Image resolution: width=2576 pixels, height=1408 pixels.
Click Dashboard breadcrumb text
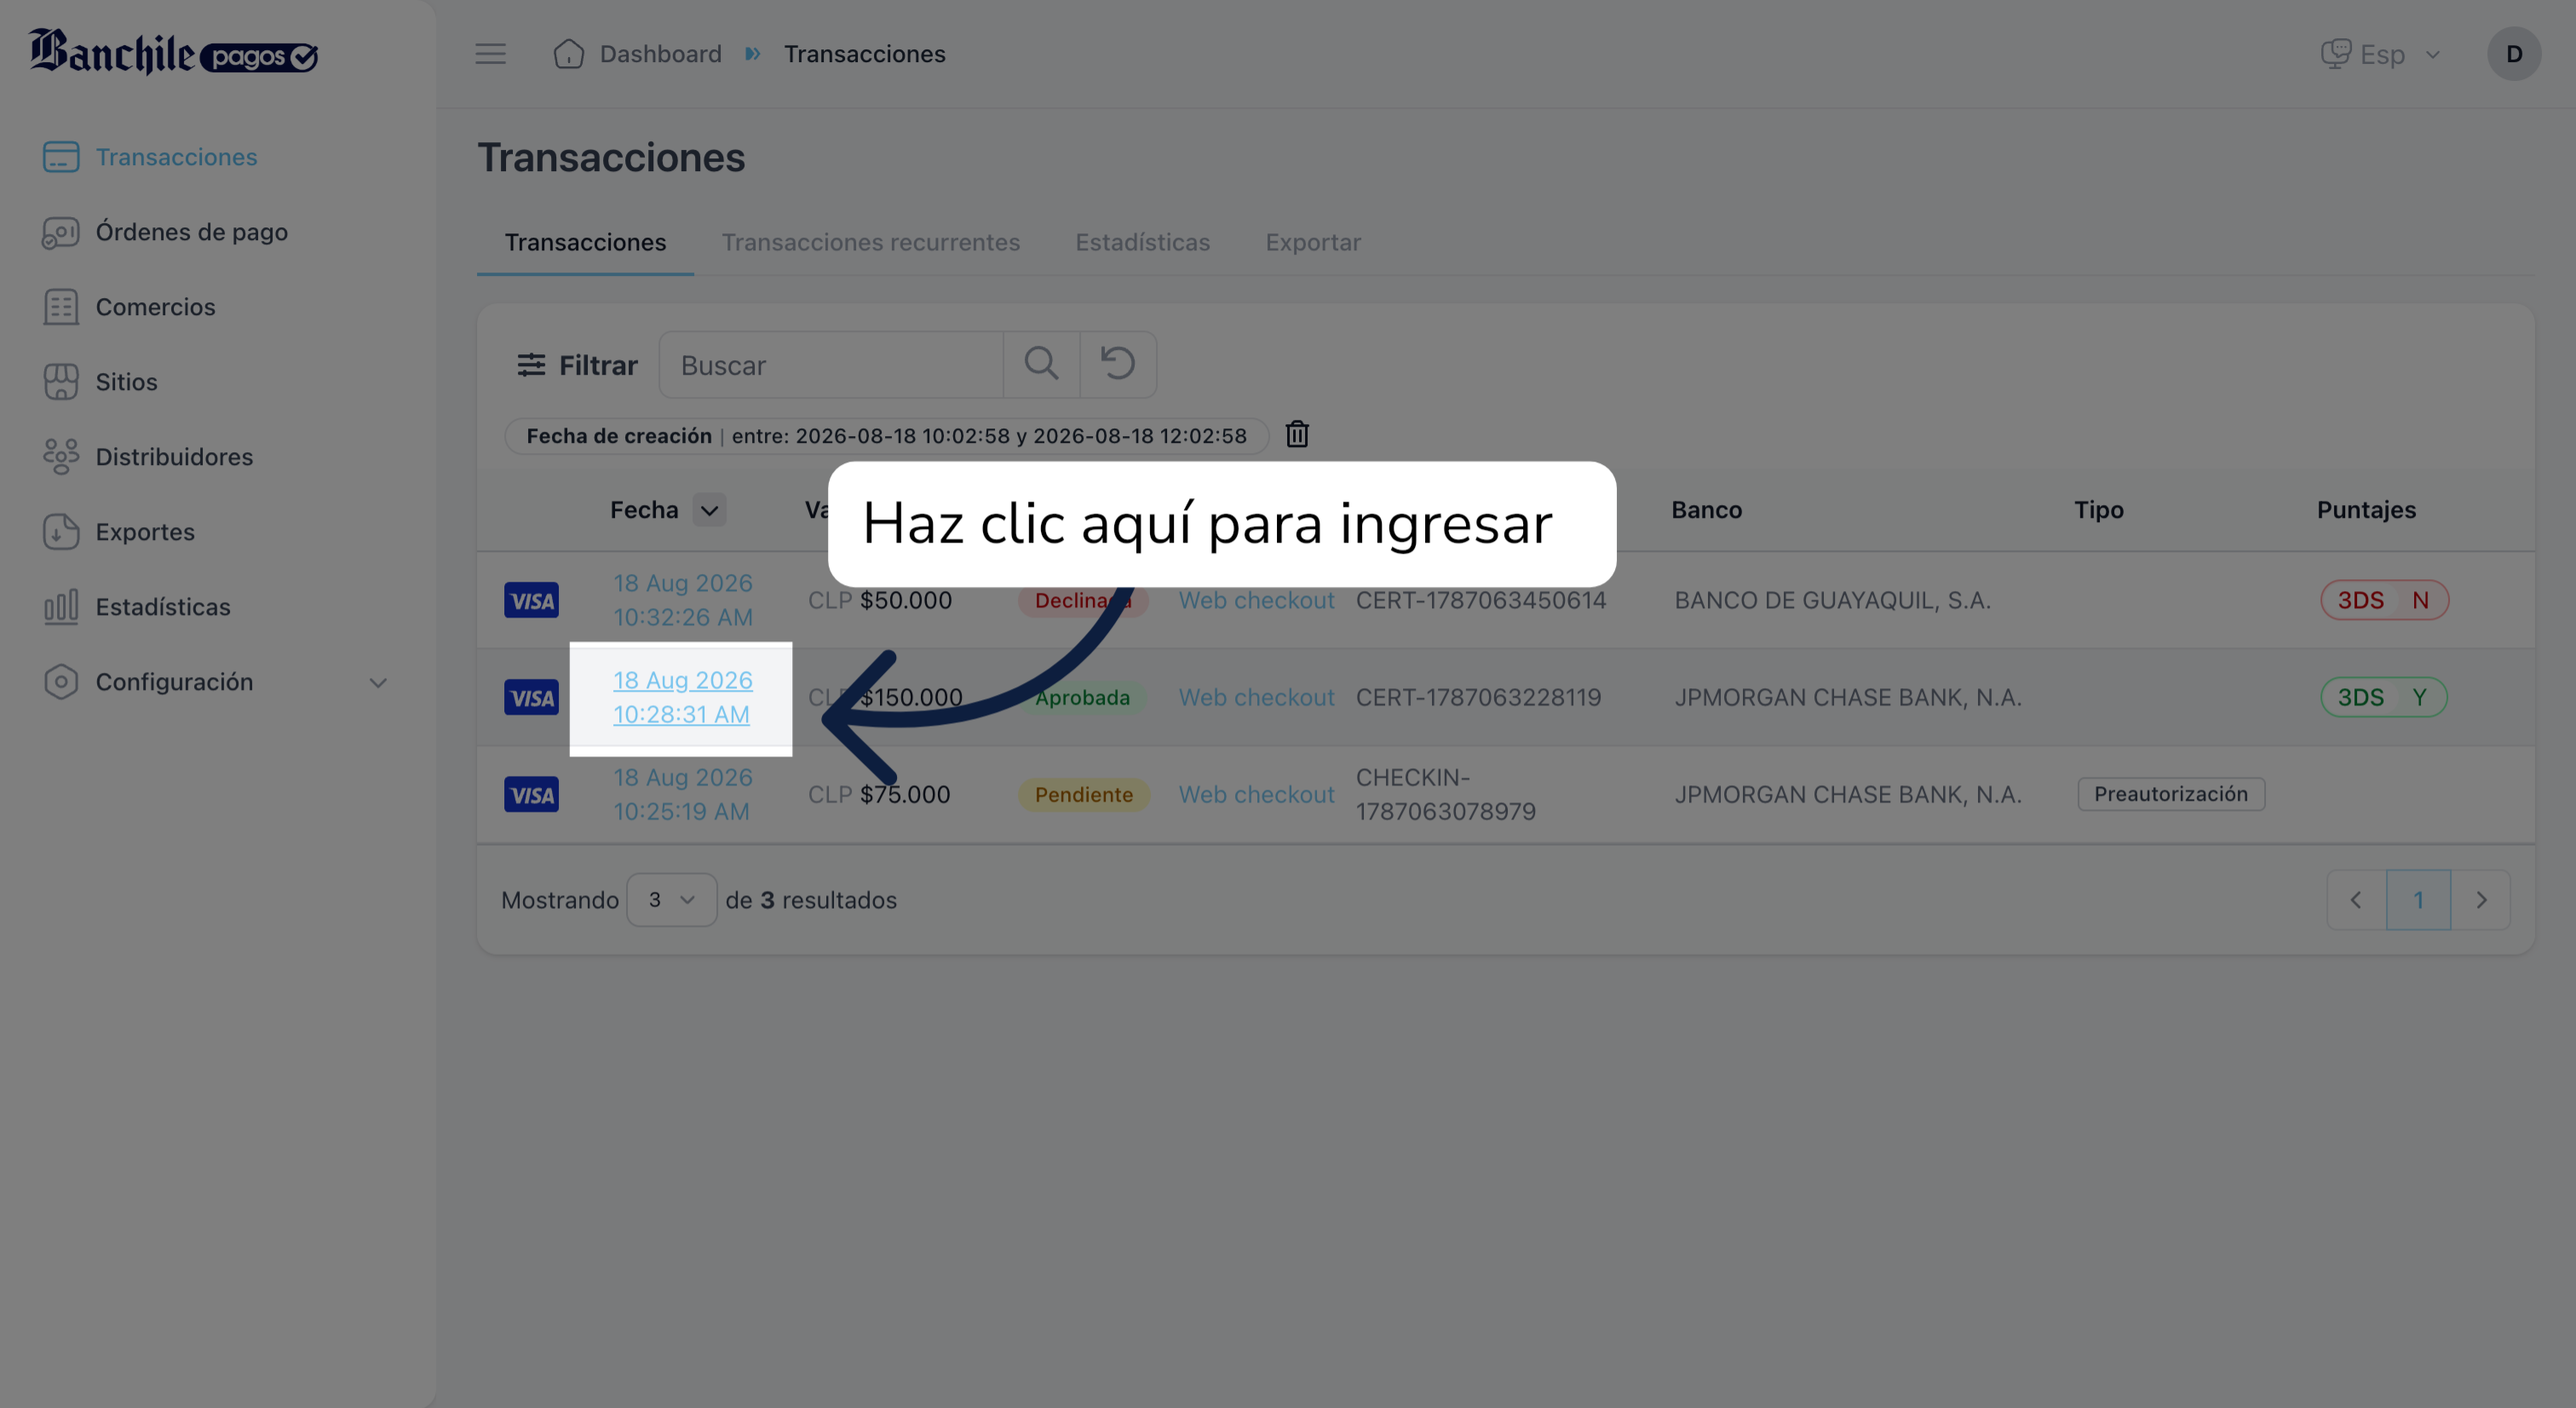[x=660, y=54]
